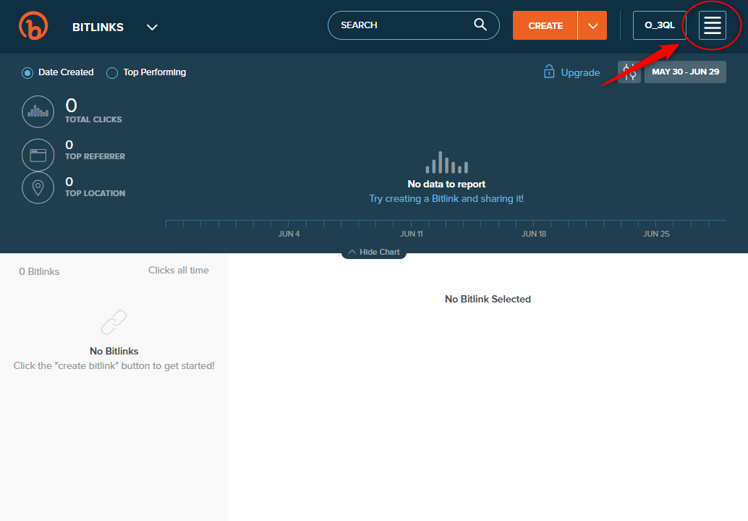Image resolution: width=748 pixels, height=521 pixels.
Task: Click the Bitly logo icon
Action: pos(33,26)
